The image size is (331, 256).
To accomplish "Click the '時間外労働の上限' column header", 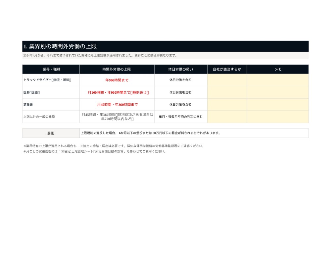I will 117,69.
